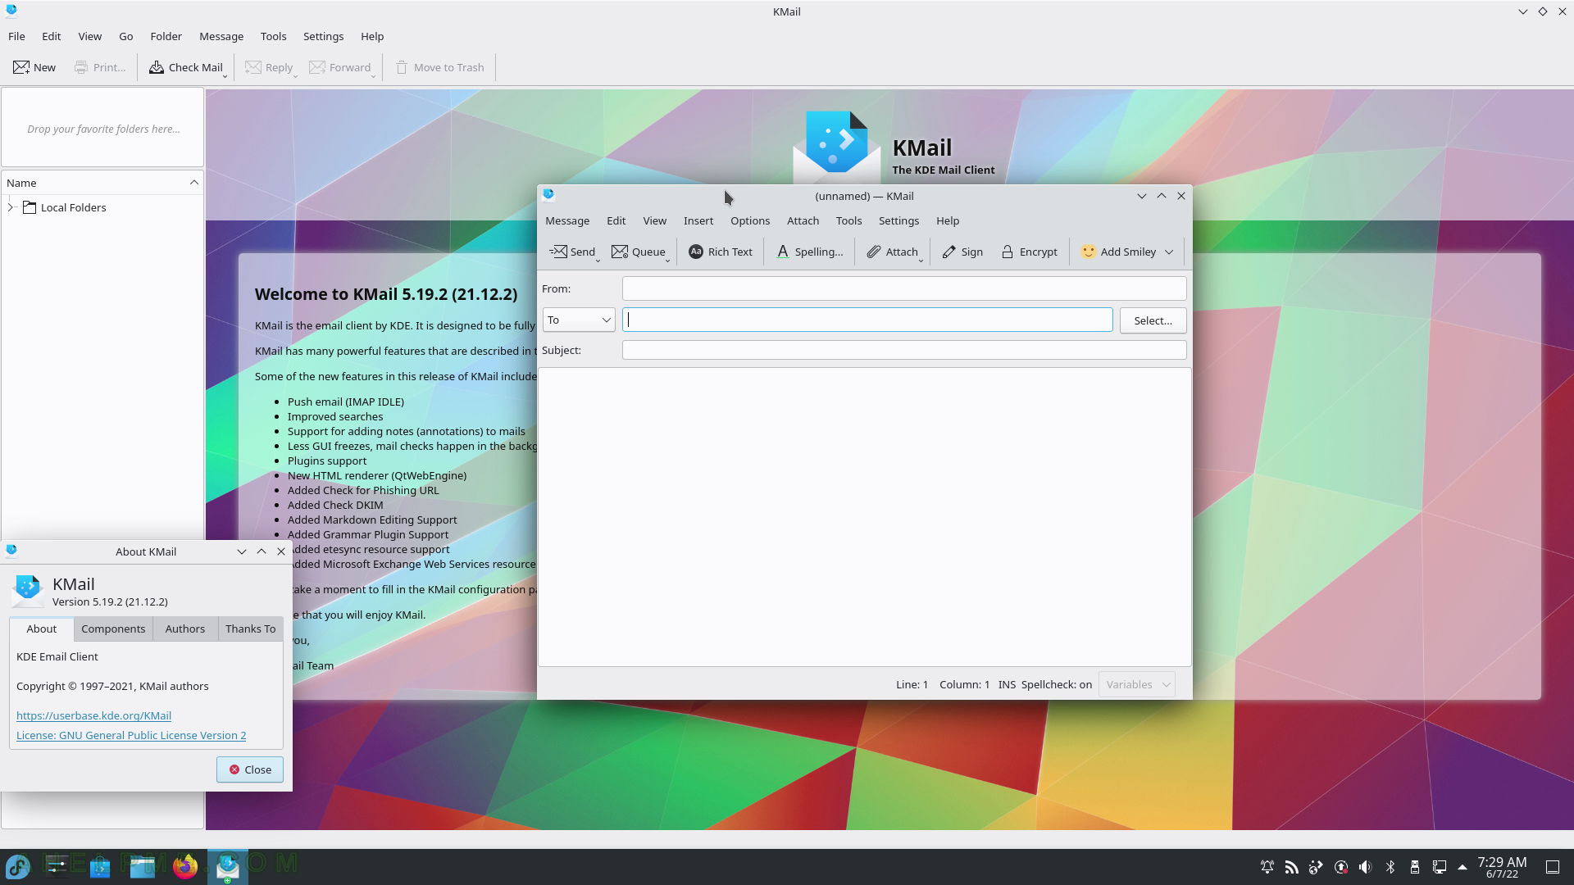
Task: Open Discover software center taskbar icon
Action: tap(100, 866)
